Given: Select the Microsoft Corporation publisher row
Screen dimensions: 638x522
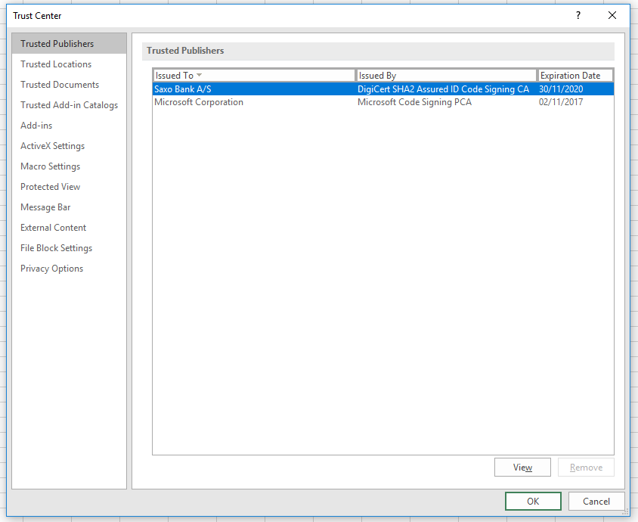Looking at the screenshot, I should [199, 102].
